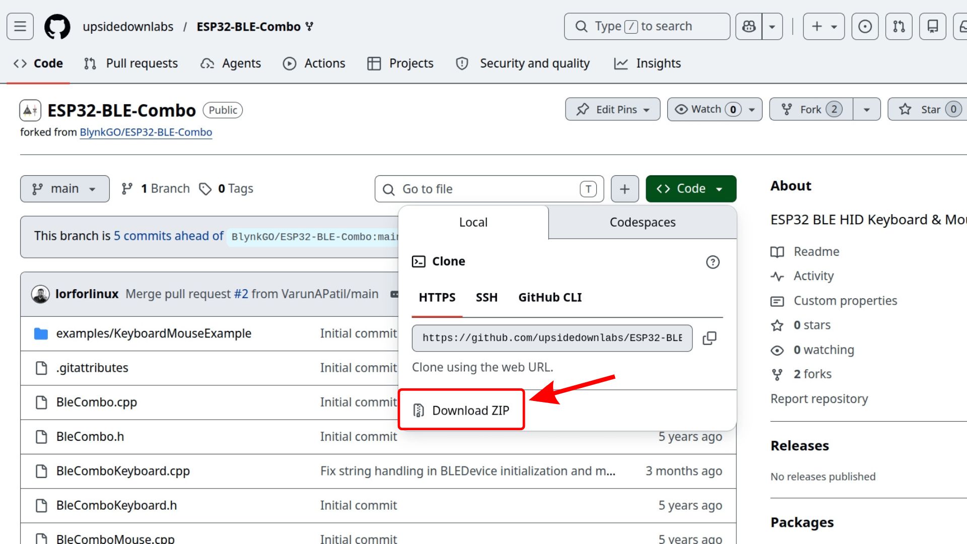The width and height of the screenshot is (967, 544).
Task: Select the SSH clone option
Action: [x=487, y=298]
